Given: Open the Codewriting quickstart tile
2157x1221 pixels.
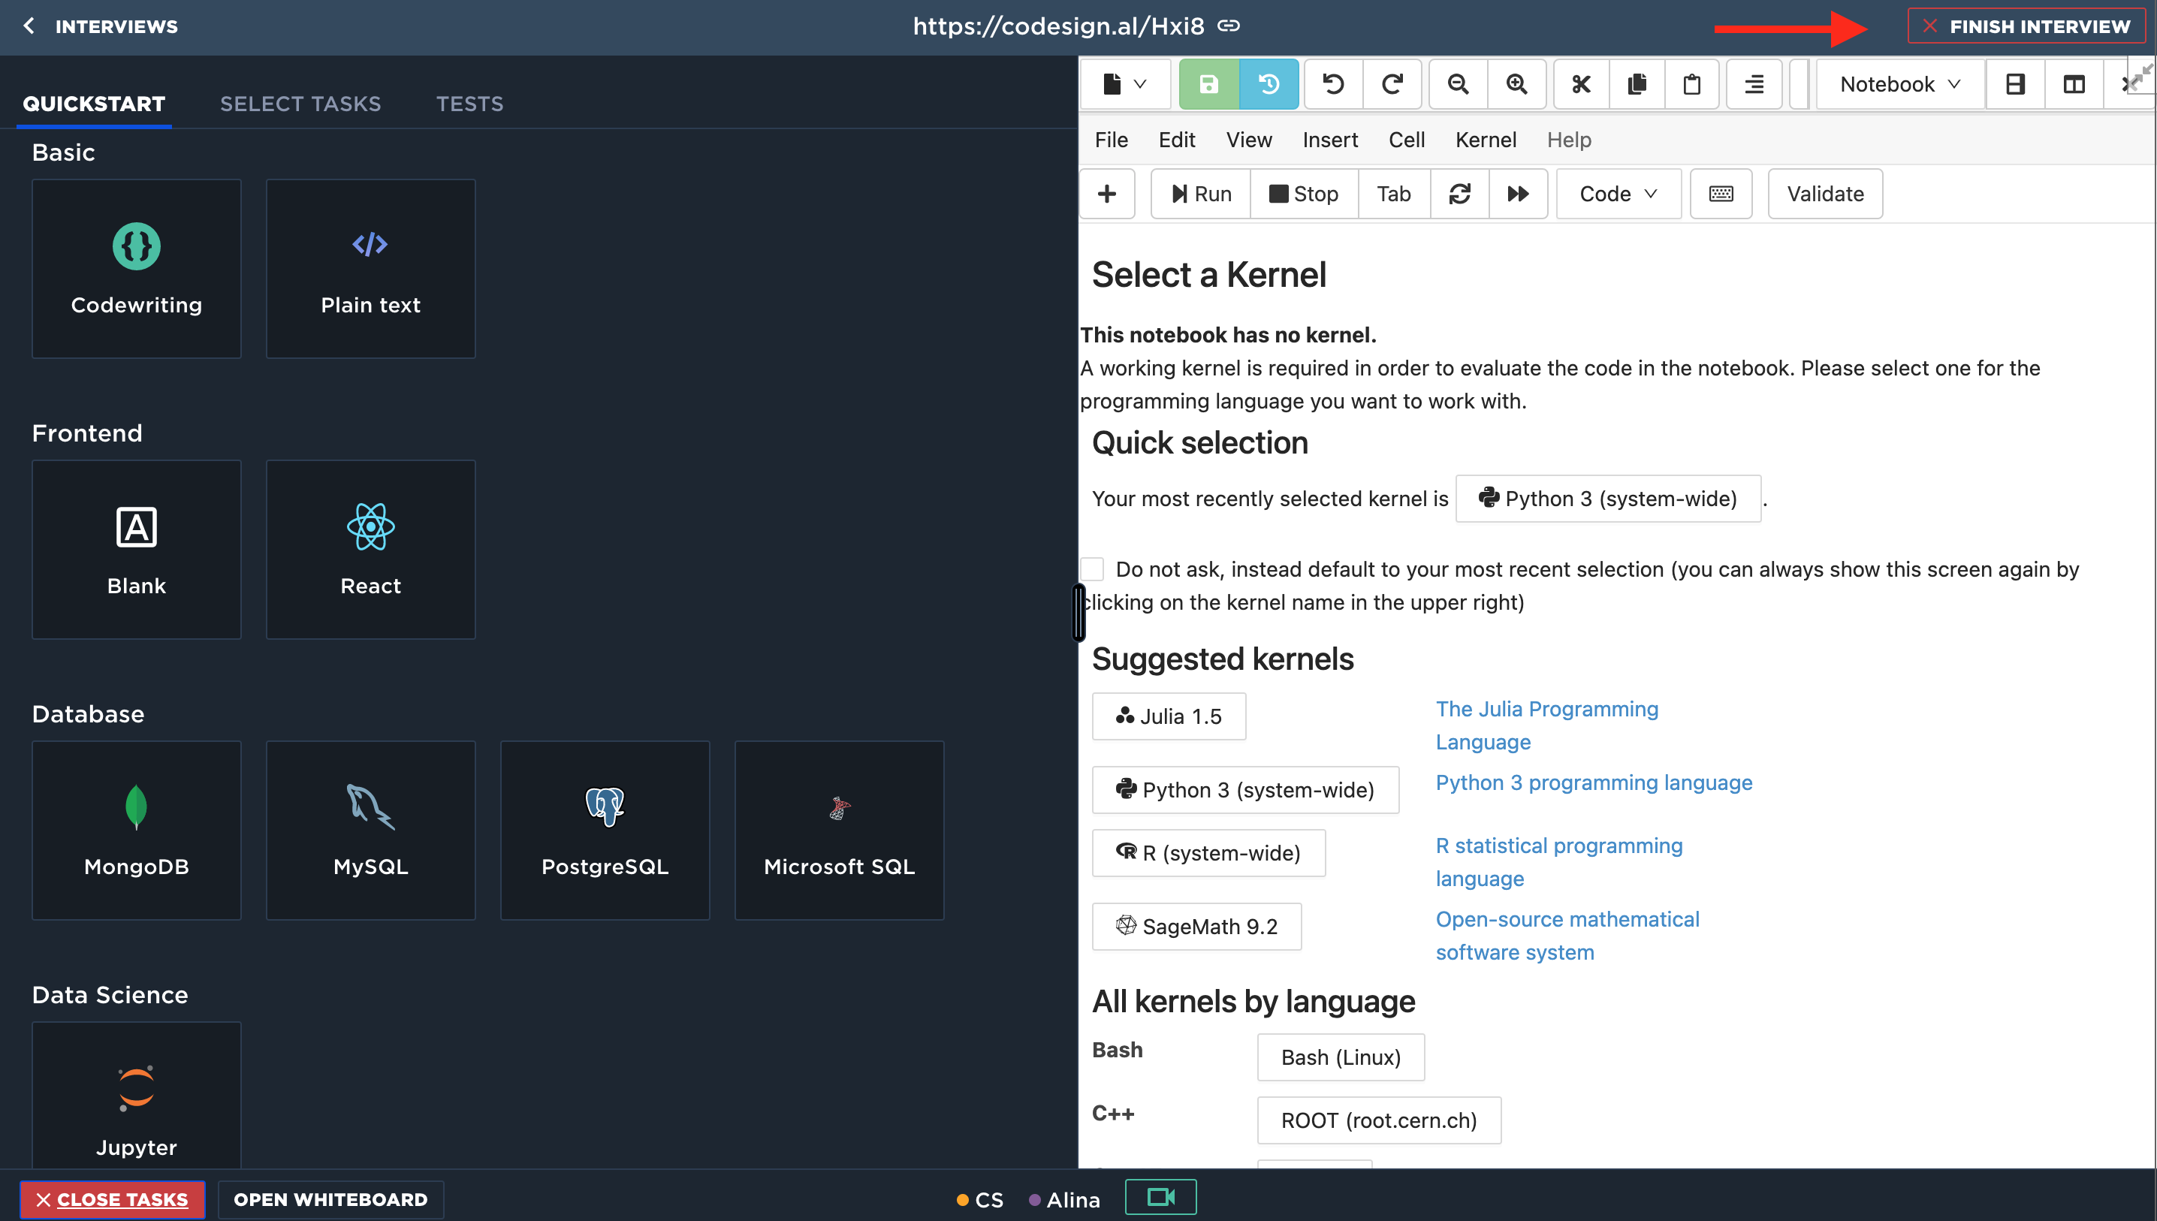Looking at the screenshot, I should click(x=137, y=268).
